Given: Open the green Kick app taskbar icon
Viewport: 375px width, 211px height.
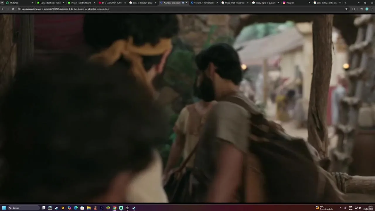Looking at the screenshot, I should (121, 208).
